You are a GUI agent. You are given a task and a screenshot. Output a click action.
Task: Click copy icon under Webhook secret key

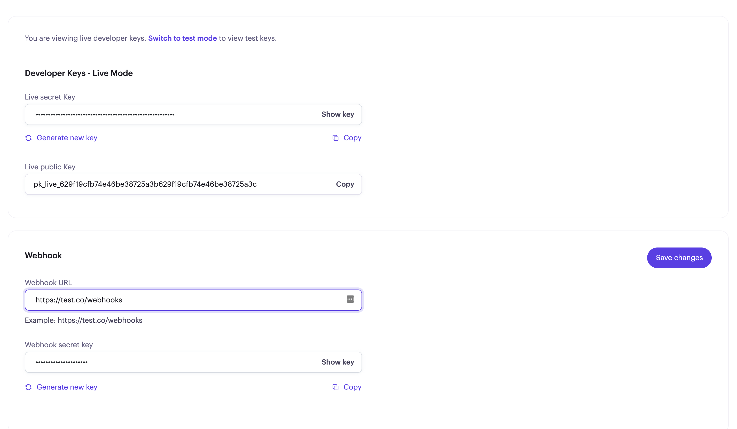pyautogui.click(x=335, y=387)
